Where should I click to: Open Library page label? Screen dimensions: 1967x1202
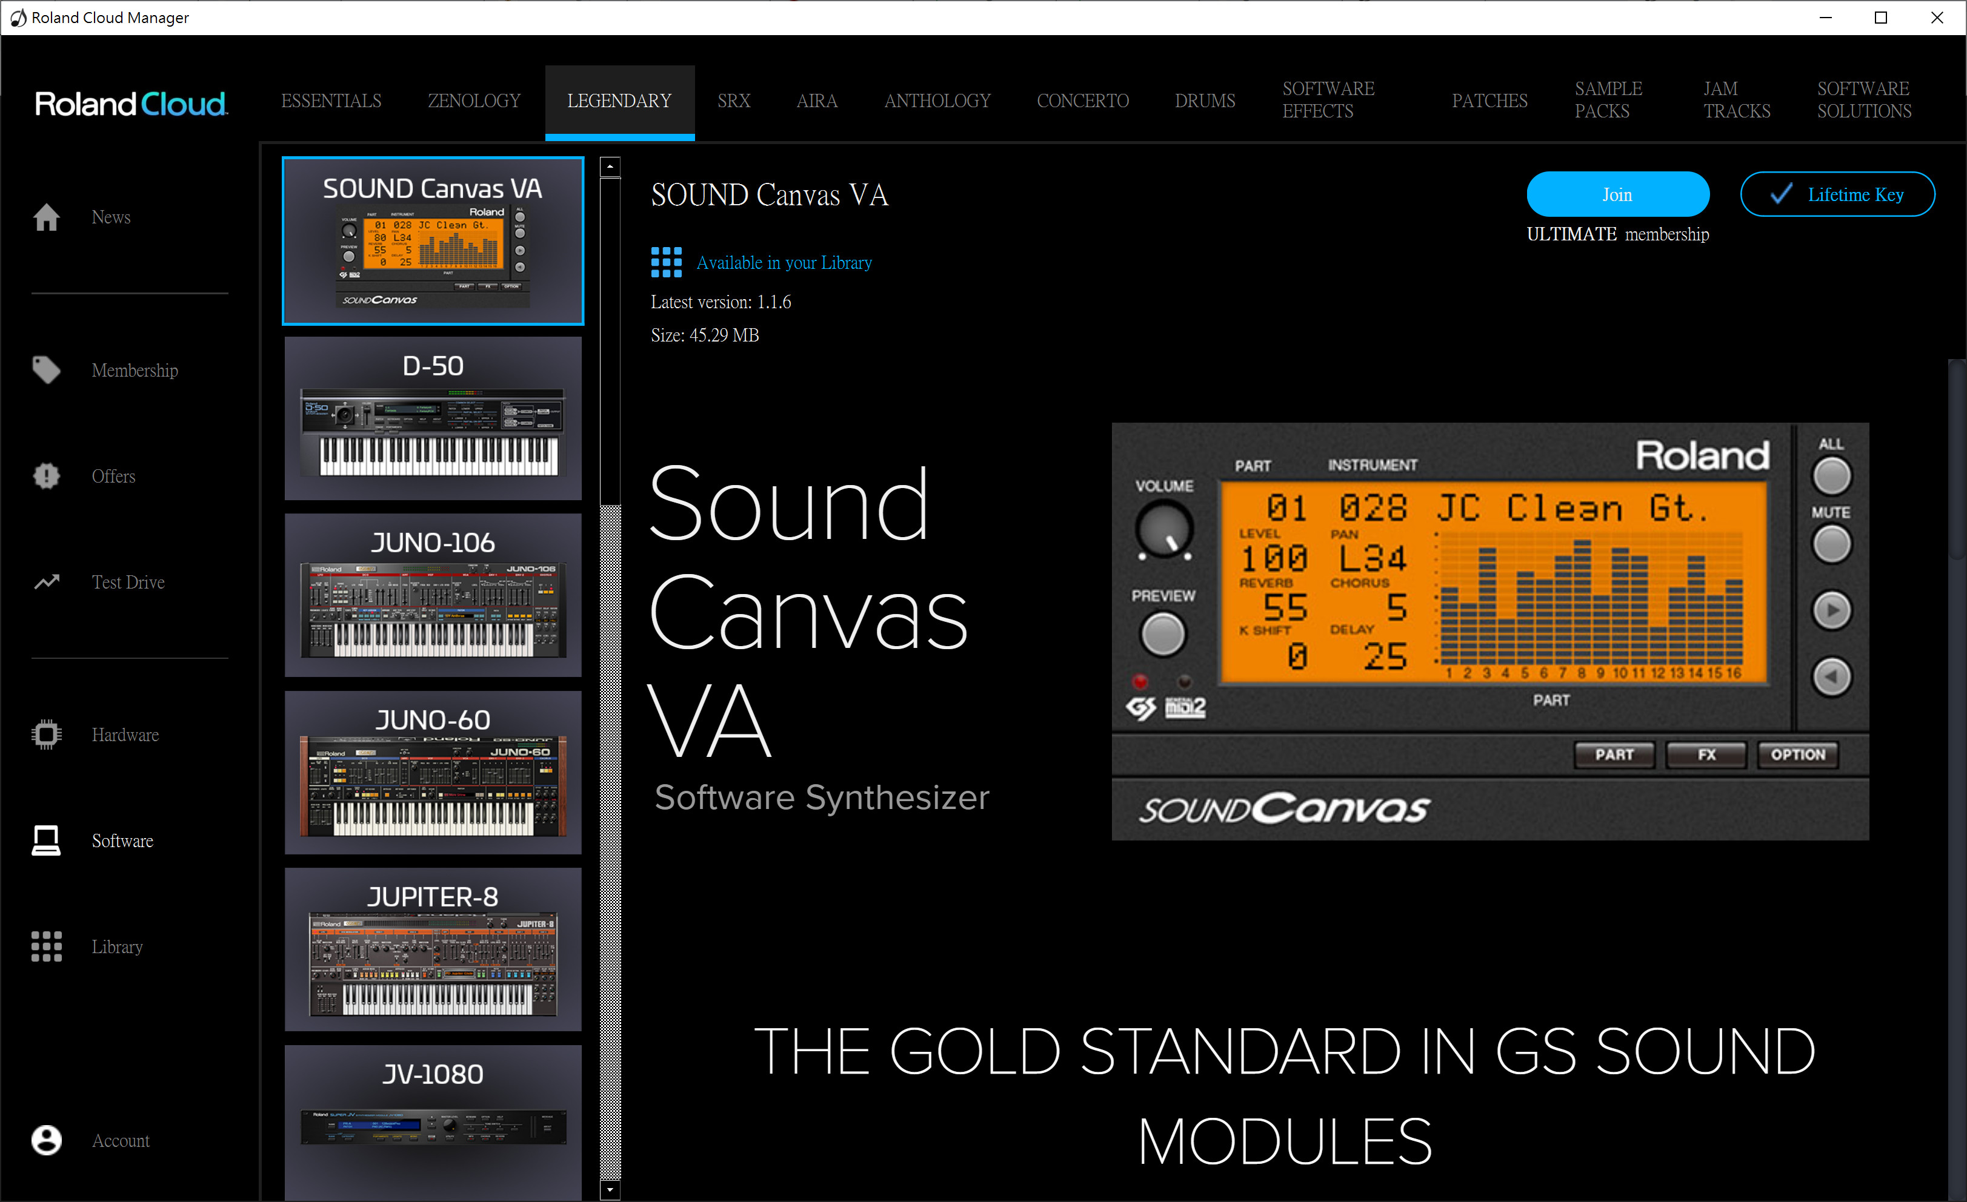click(x=118, y=947)
